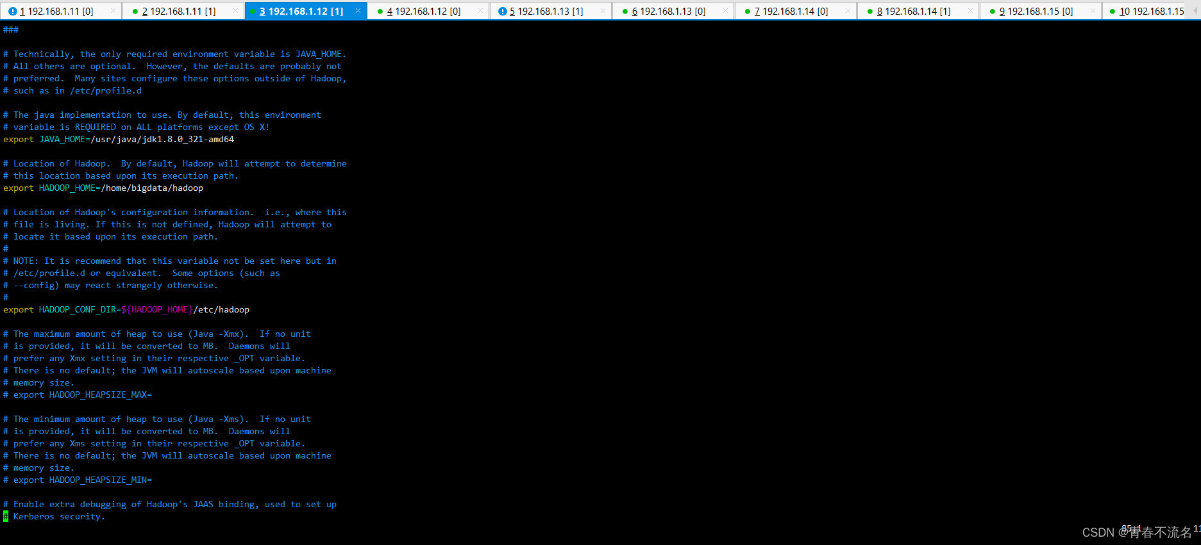The image size is (1201, 545).
Task: Close tab 7 192.168.1.14 [0]
Action: coord(848,11)
